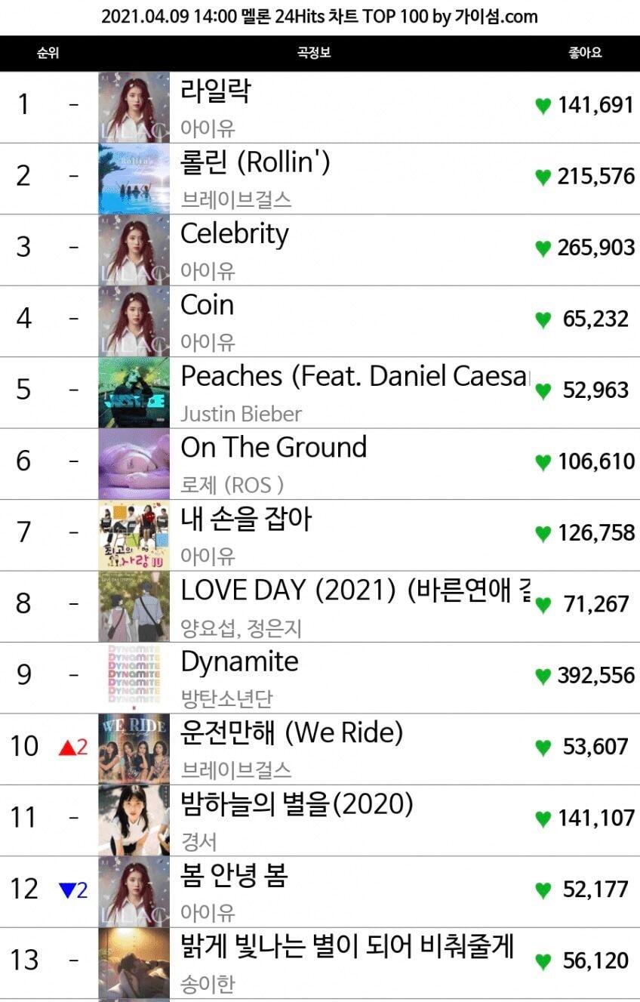Screen dimensions: 640x1002
Task: Tap the heart icon for Celebrity
Action: pos(543,248)
